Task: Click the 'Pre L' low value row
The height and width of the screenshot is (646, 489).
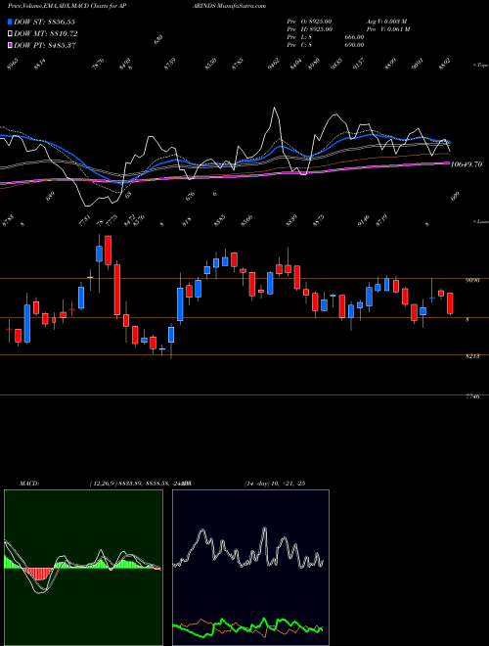Action: click(325, 37)
